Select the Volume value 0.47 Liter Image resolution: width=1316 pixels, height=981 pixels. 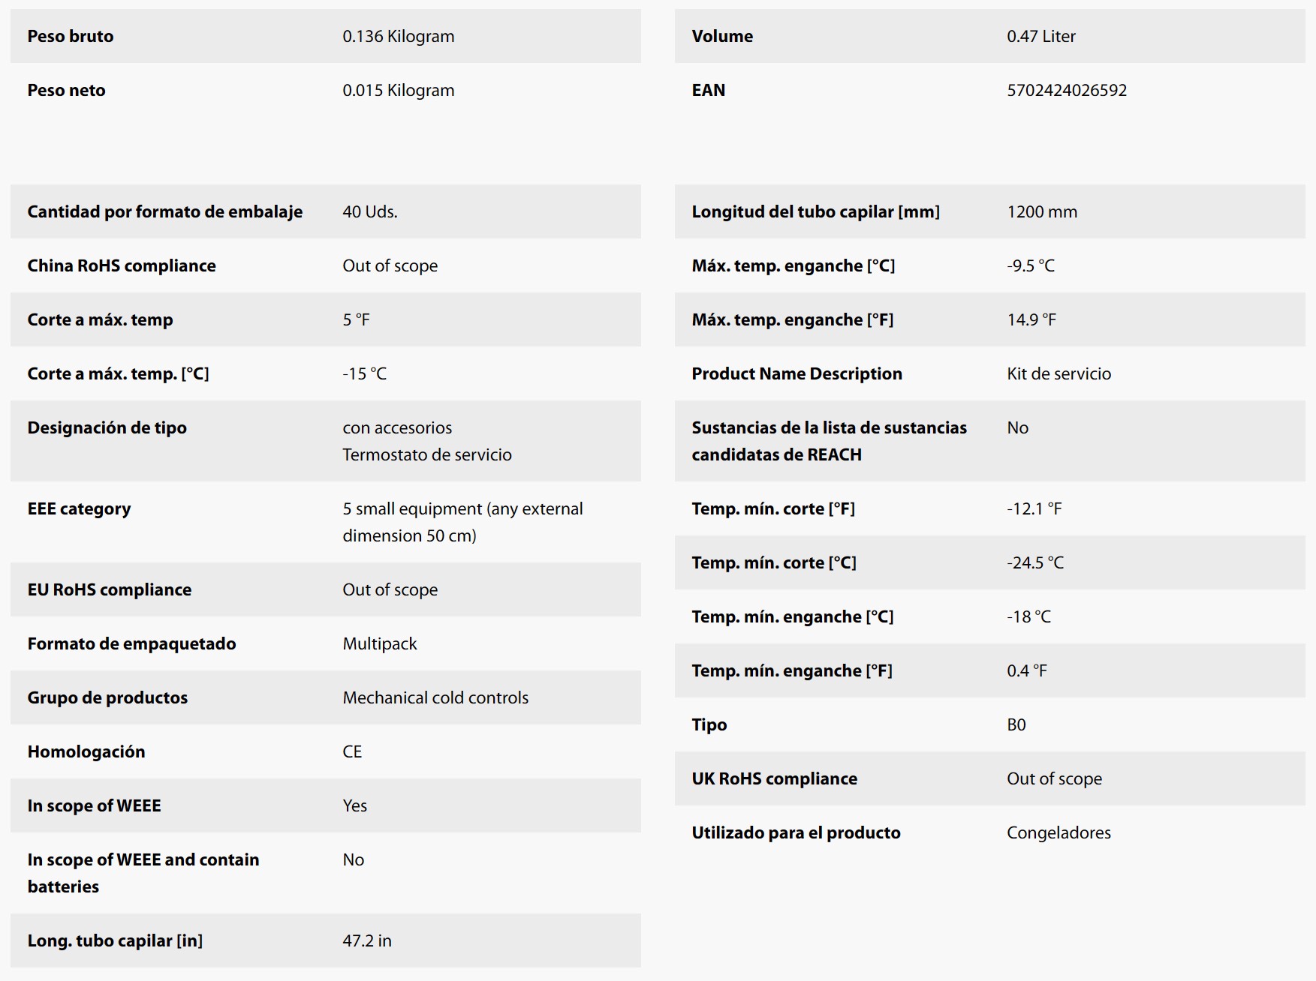[1040, 36]
